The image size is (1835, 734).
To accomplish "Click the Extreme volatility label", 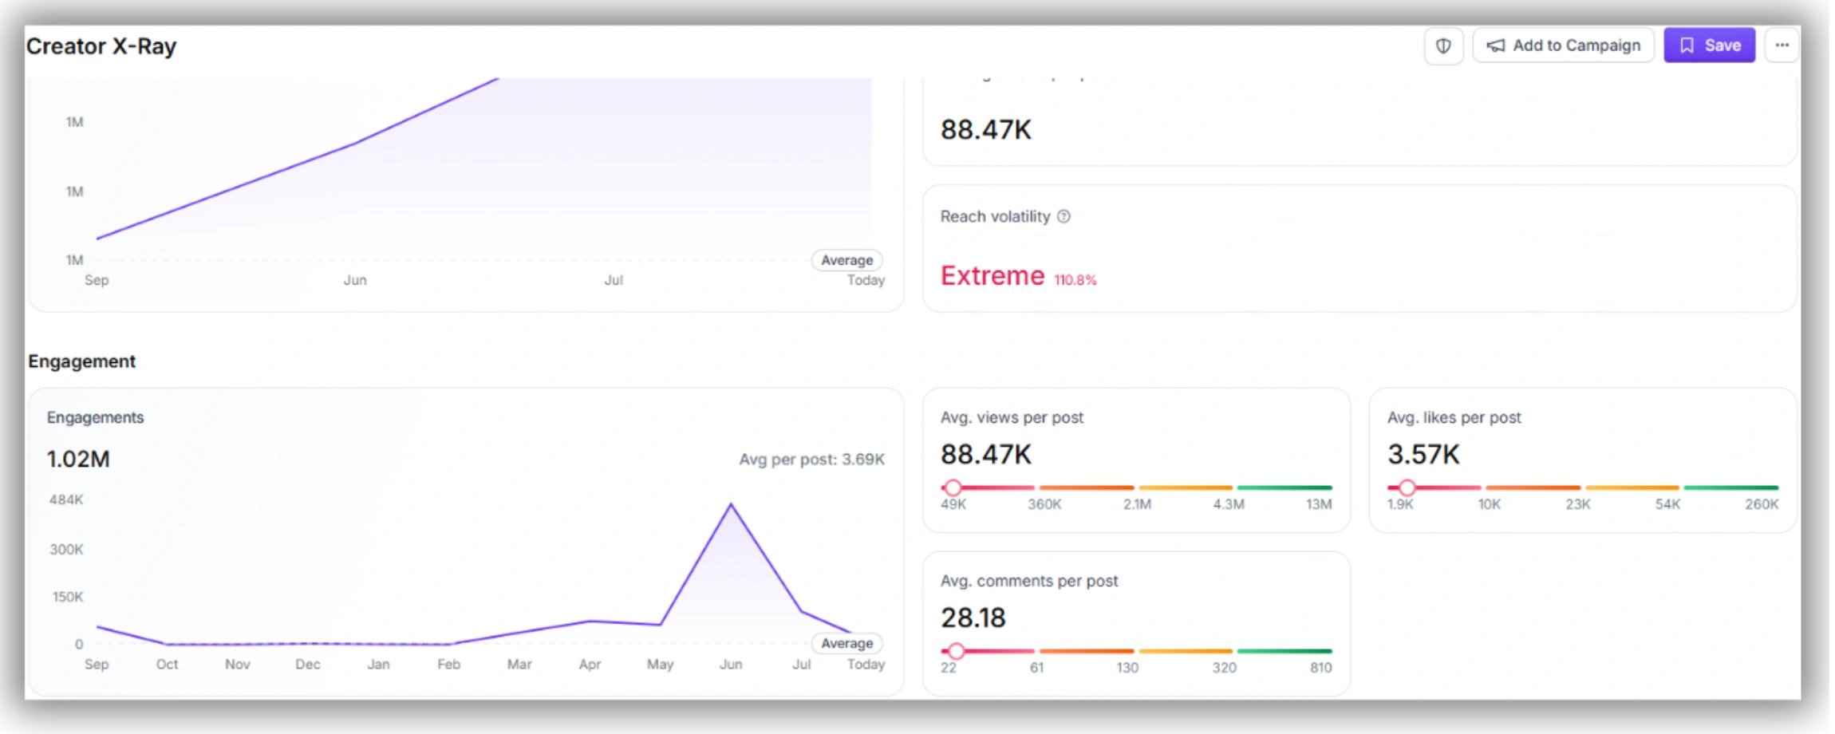I will (x=992, y=275).
